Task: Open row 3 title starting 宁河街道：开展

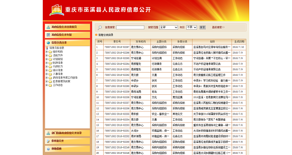Action: (212, 58)
